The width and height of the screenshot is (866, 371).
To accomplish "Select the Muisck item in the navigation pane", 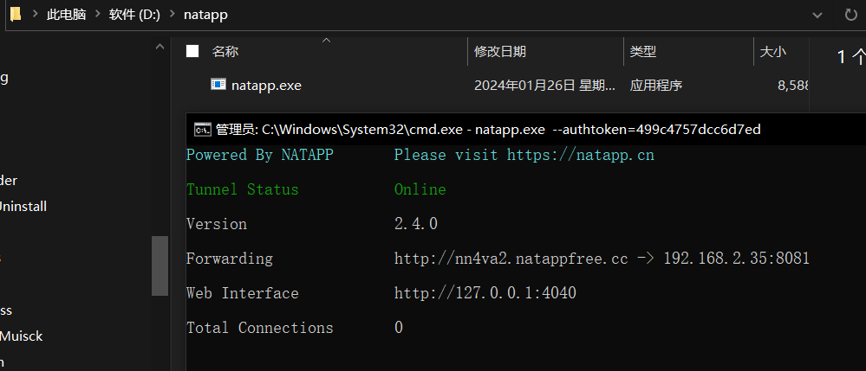I will [x=21, y=336].
